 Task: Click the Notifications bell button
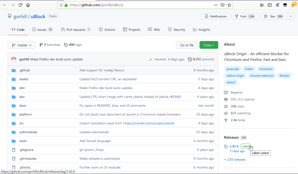coord(216,16)
